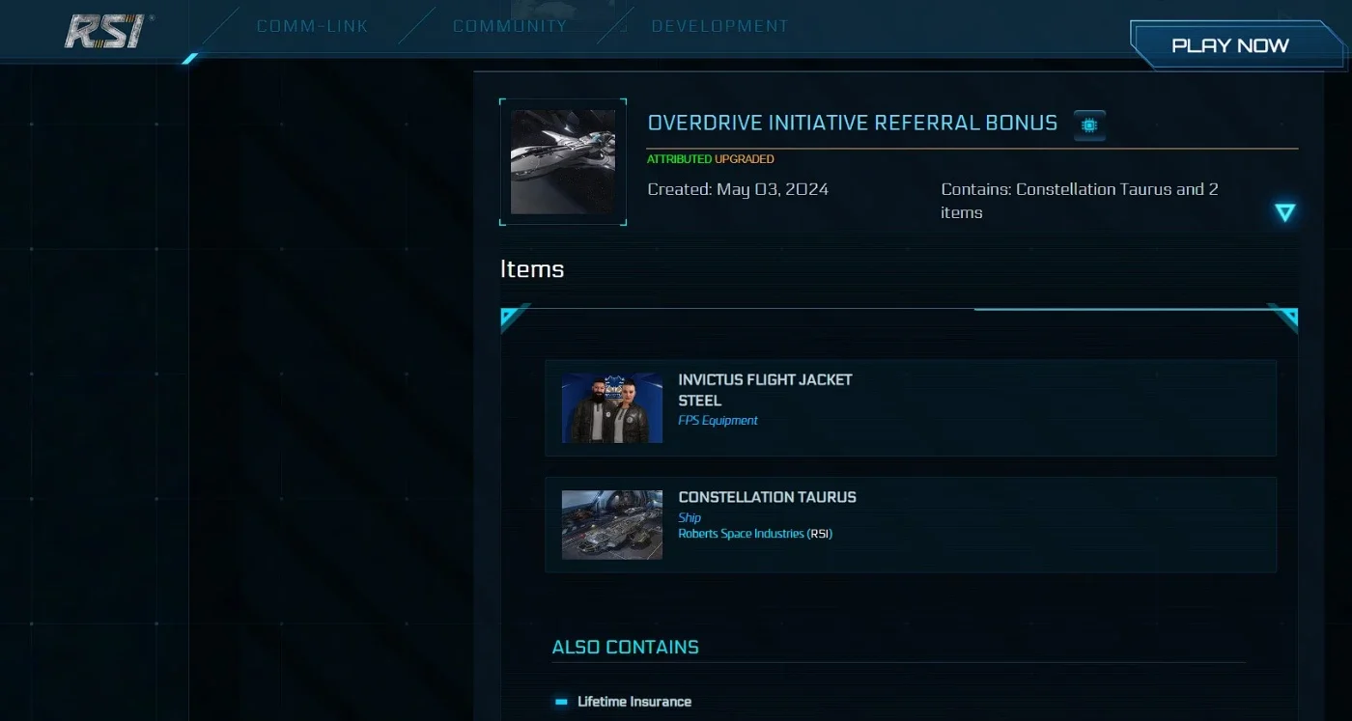Screen dimensions: 1352x721
Task: Click the Constellation Taurus ship image
Action: click(612, 525)
